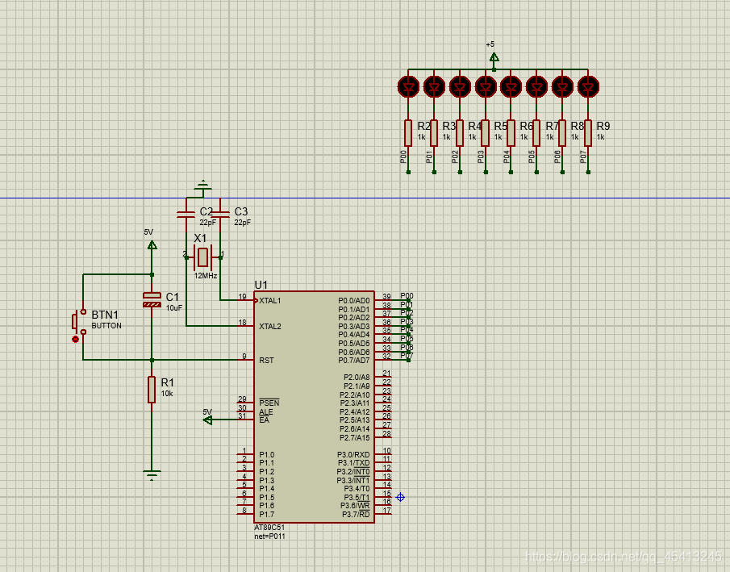Click the BTN1 push button symbol
The width and height of the screenshot is (730, 572).
tap(79, 321)
